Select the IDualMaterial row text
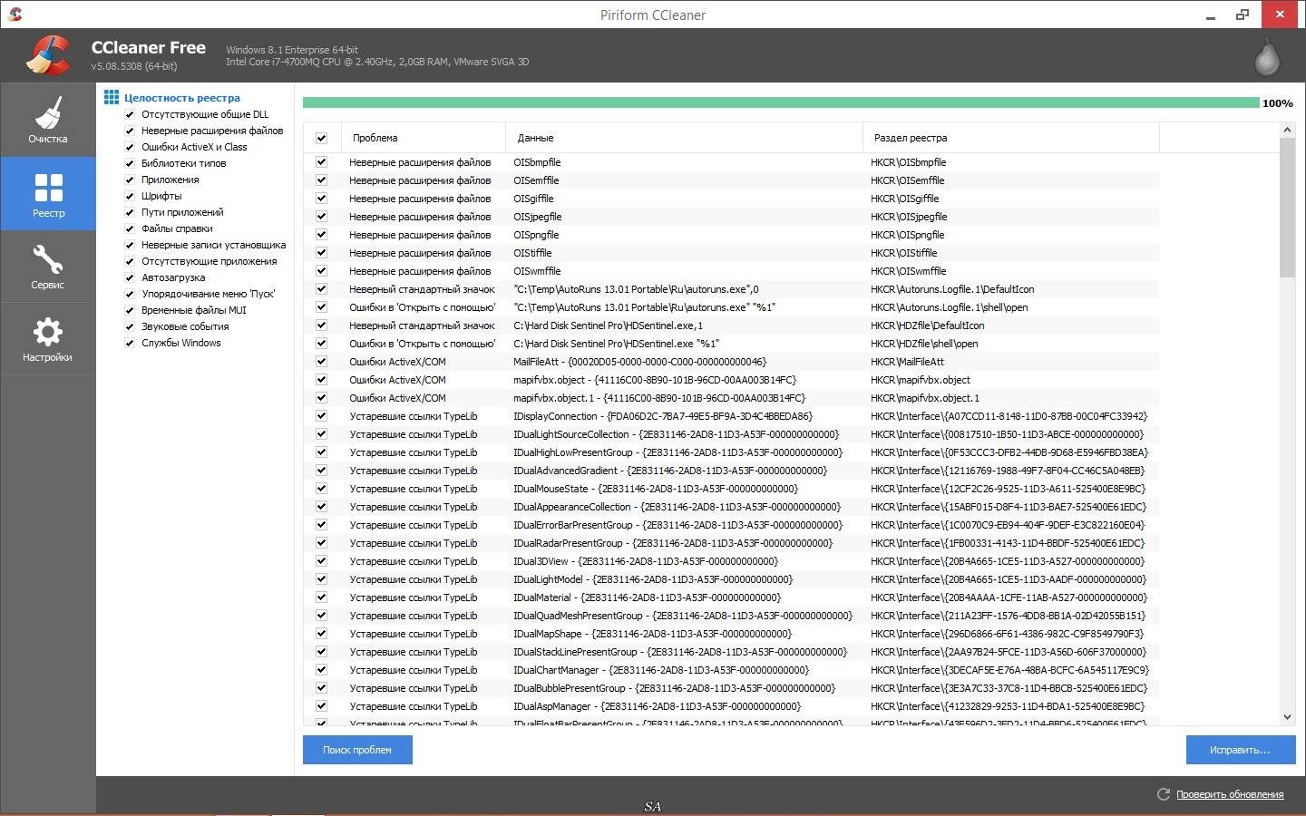1306x816 pixels. tap(648, 597)
